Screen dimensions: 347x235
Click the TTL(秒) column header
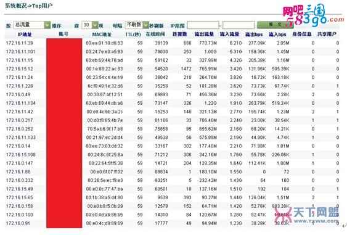[133, 35]
